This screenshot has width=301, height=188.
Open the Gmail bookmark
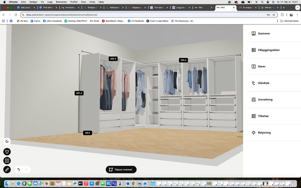(x=95, y=21)
